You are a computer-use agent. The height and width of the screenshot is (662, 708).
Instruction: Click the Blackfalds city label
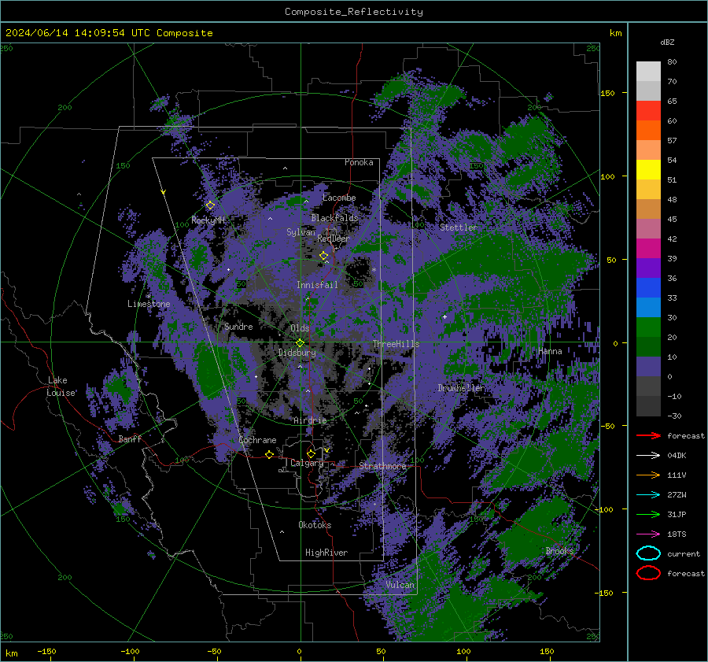pyautogui.click(x=334, y=218)
